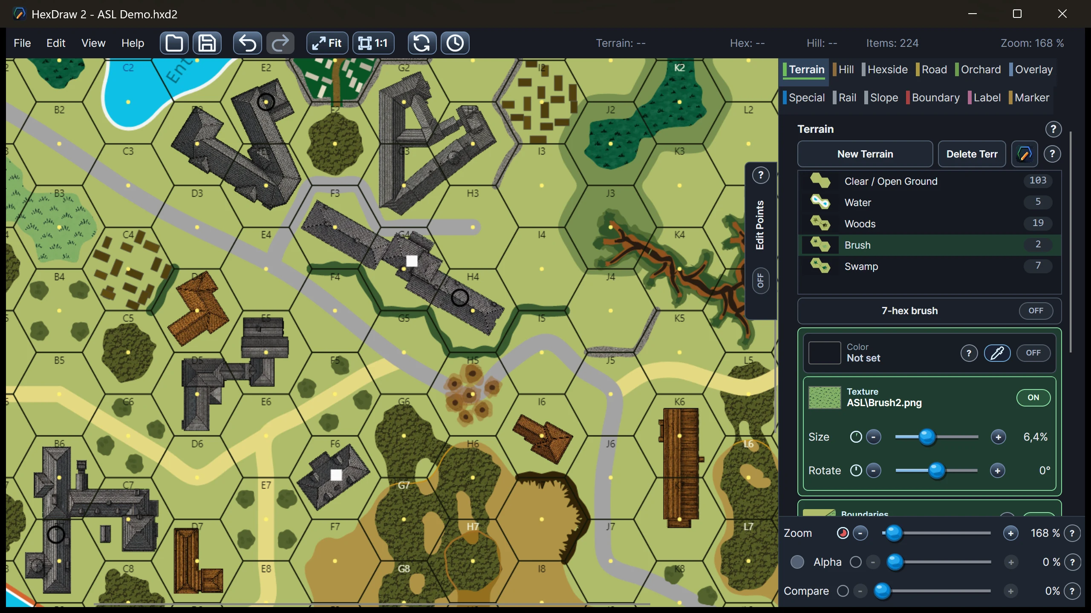
Task: Switch to the Slope tab
Action: coord(881,97)
